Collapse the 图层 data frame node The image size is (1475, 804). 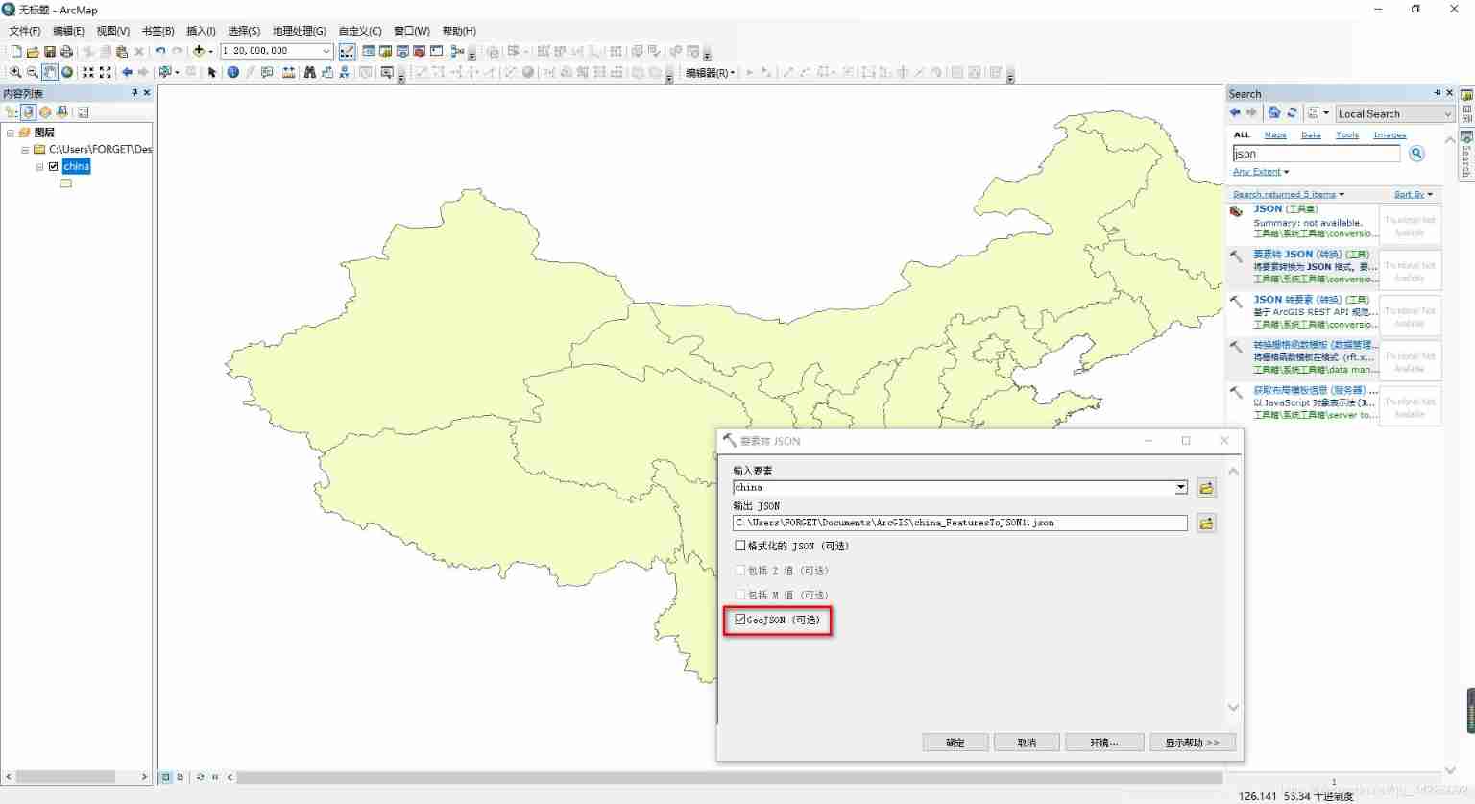[x=11, y=133]
